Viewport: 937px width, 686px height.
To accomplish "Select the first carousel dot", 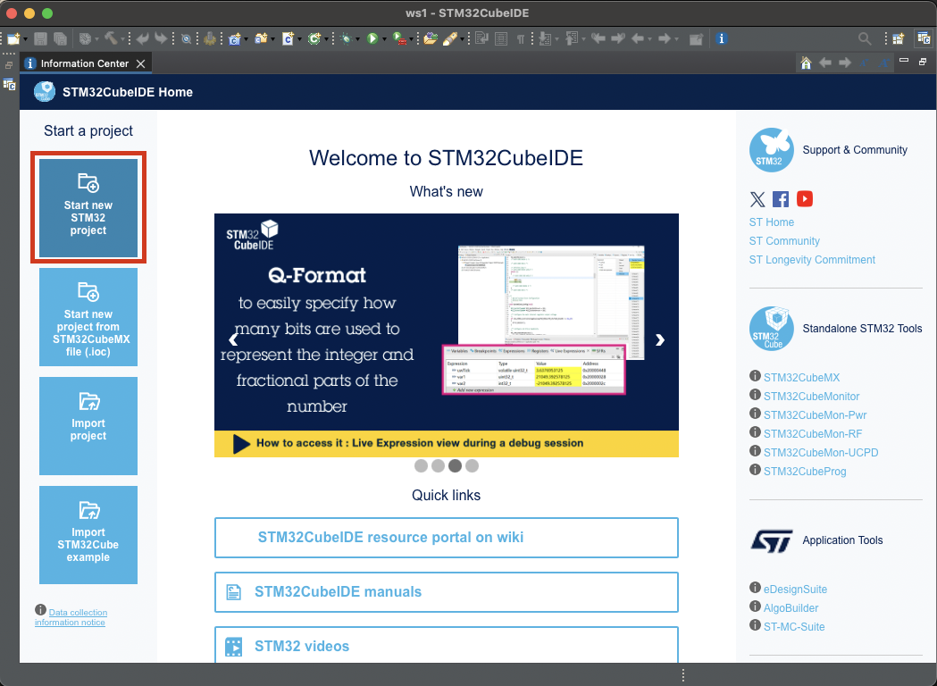I will coord(421,465).
